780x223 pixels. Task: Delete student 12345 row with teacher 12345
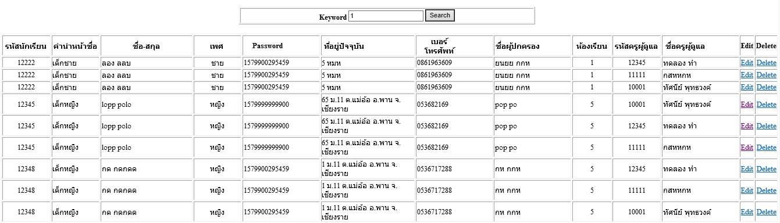coord(766,126)
